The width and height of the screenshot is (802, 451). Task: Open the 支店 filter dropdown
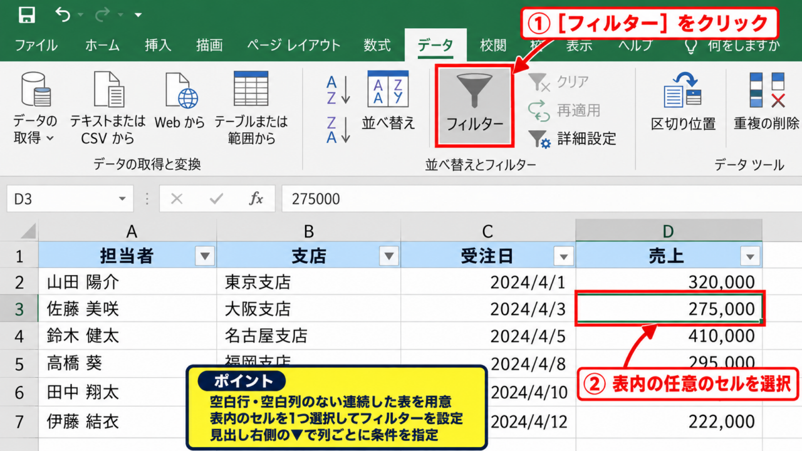click(389, 256)
